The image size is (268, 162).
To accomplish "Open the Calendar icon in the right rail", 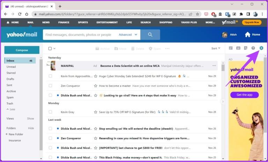I will point(238,48).
